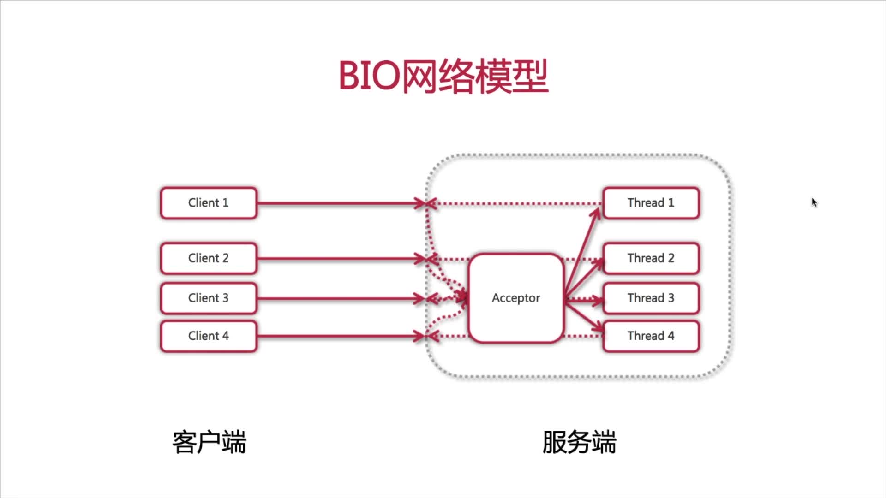Screen dimensions: 886x498
Task: Toggle the BIO network model title
Action: [x=443, y=73]
